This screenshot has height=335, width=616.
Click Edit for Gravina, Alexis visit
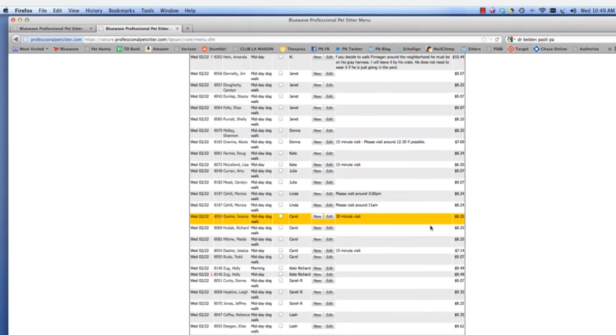click(329, 142)
